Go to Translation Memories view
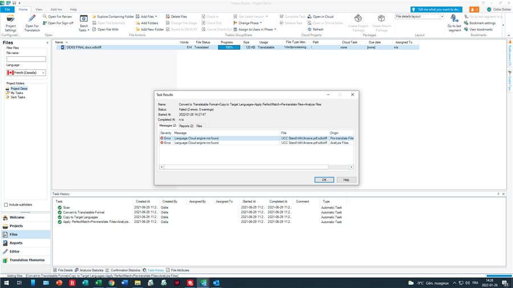 pyautogui.click(x=26, y=260)
